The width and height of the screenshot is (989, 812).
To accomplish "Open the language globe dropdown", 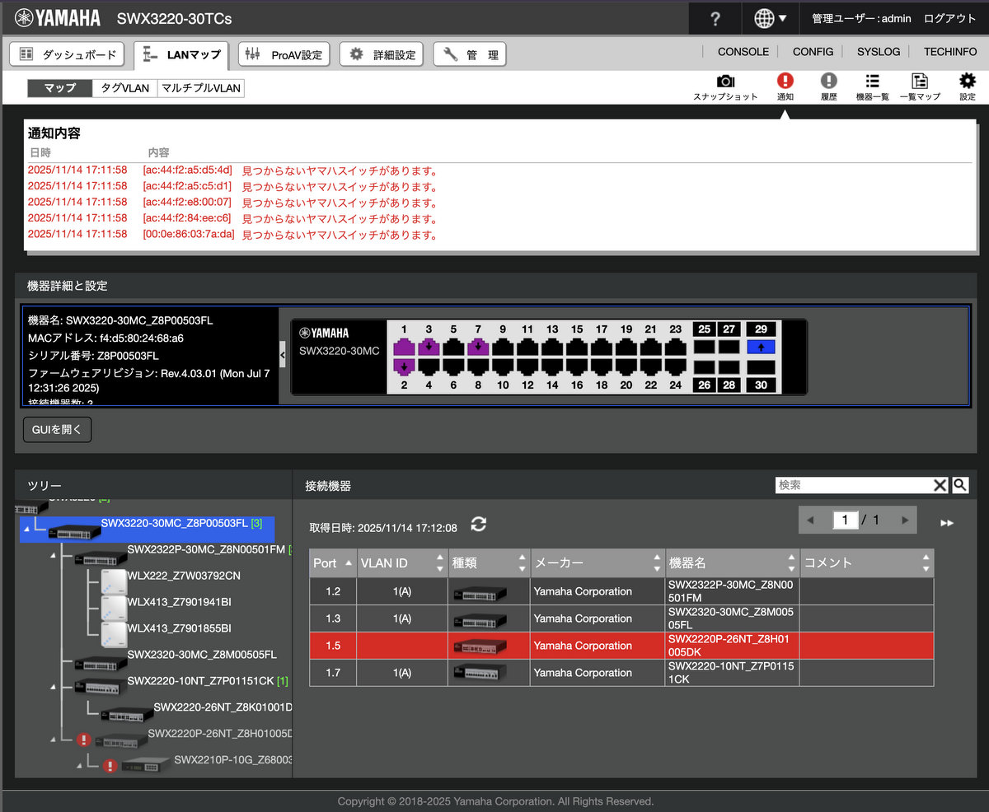I will (769, 18).
